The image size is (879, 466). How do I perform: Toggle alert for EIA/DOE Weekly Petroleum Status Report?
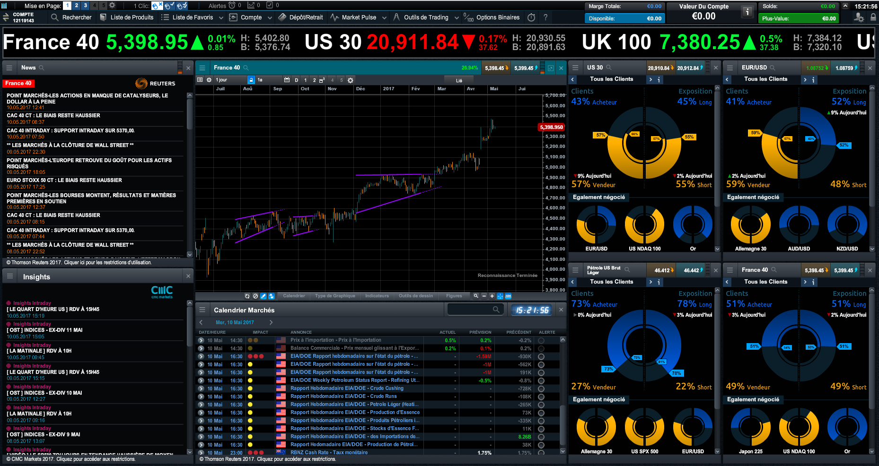pyautogui.click(x=541, y=380)
